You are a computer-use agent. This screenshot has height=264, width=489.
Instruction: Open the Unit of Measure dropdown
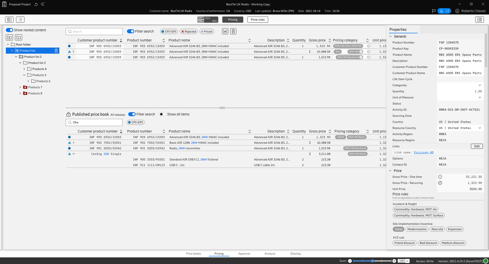coord(480,97)
